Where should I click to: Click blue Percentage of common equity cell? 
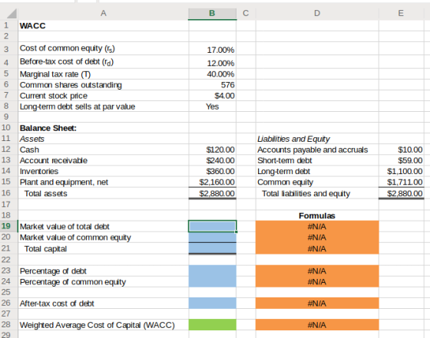pyautogui.click(x=212, y=281)
